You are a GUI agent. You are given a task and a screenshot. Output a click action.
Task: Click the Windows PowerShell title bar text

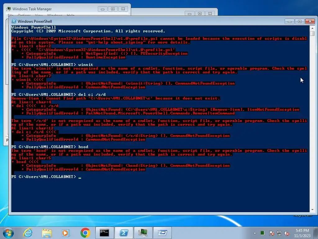(x=35, y=21)
